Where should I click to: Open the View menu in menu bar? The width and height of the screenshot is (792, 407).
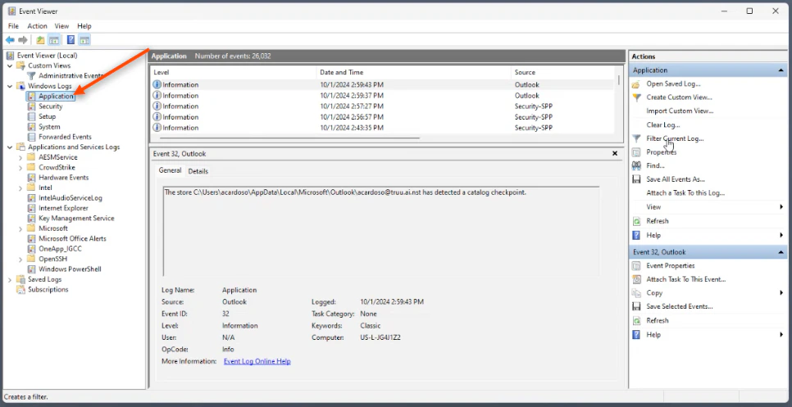tap(61, 25)
